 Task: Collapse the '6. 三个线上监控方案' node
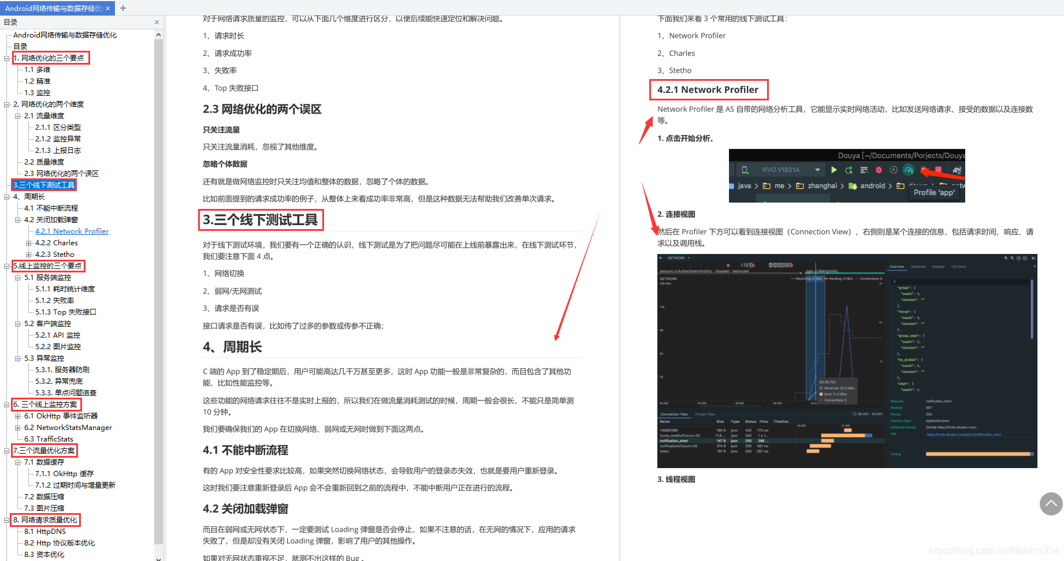point(7,405)
